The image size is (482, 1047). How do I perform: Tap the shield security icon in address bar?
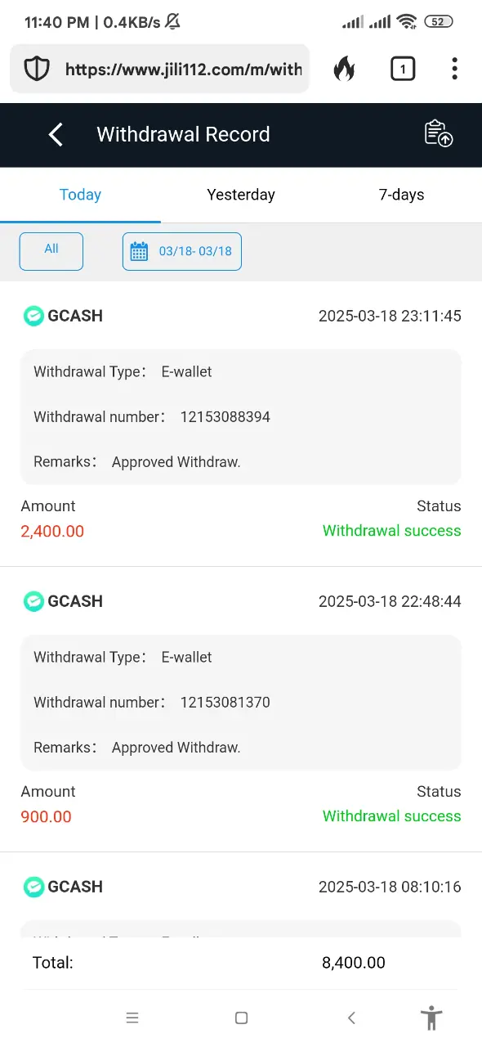[x=37, y=70]
